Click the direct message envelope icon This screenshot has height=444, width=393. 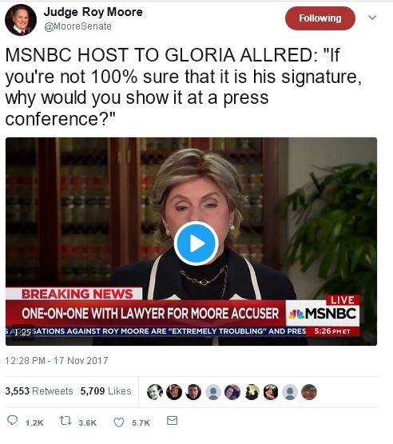pyautogui.click(x=173, y=421)
